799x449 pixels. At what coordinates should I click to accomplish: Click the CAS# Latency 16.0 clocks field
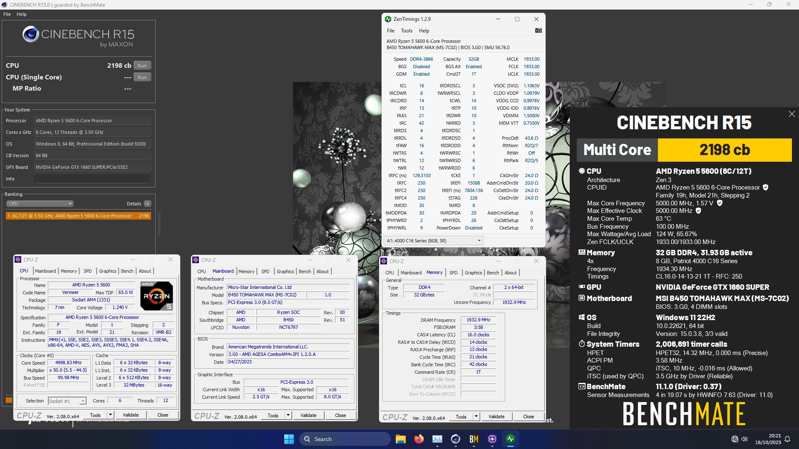tap(478, 335)
